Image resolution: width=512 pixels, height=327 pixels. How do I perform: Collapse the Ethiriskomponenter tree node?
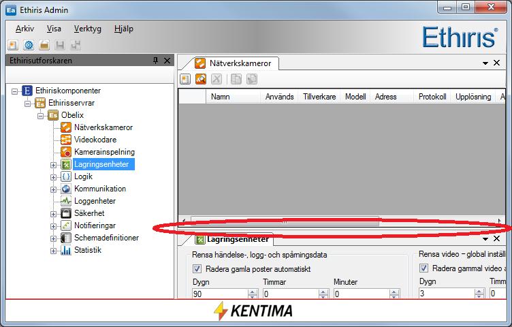tap(15, 91)
